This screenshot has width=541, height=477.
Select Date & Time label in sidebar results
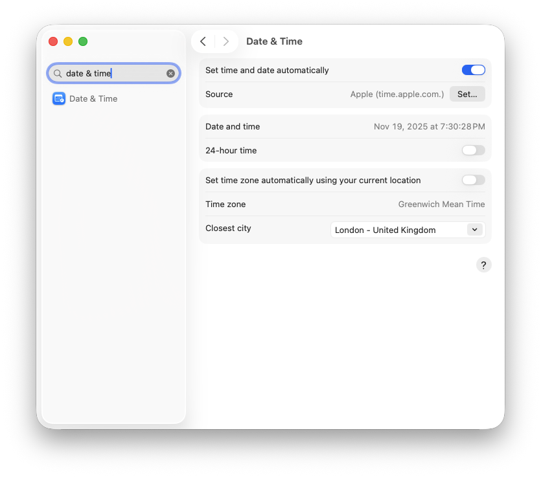tap(93, 98)
